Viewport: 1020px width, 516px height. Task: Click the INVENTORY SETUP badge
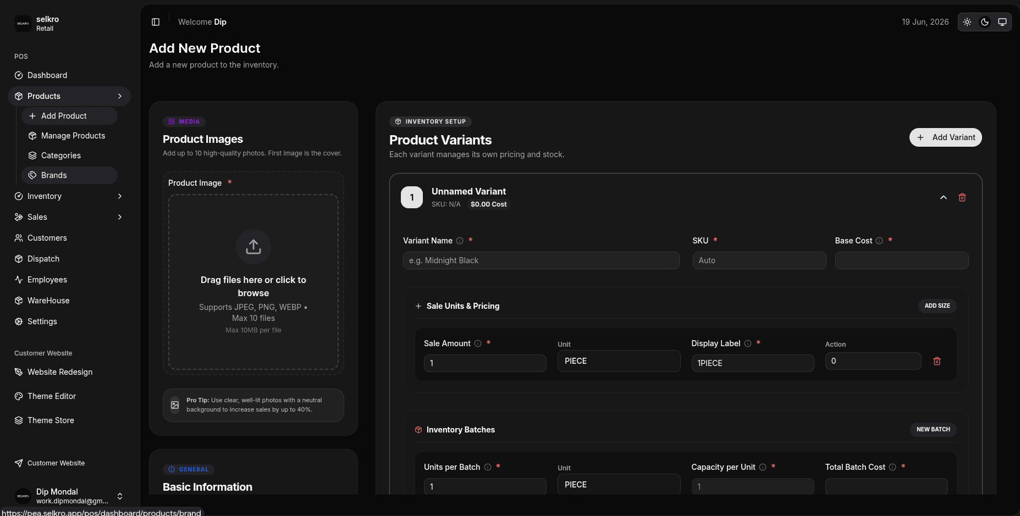click(431, 121)
